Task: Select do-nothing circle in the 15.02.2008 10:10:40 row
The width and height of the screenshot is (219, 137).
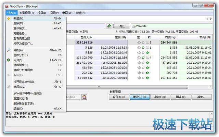Action: [143, 53]
